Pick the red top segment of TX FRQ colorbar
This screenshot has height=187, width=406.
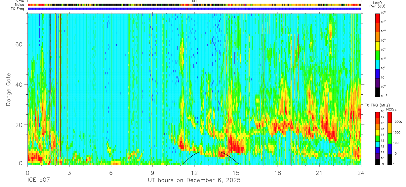pyautogui.click(x=377, y=115)
